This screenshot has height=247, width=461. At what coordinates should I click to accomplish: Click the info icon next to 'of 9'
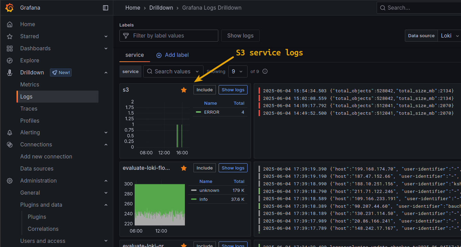point(265,72)
